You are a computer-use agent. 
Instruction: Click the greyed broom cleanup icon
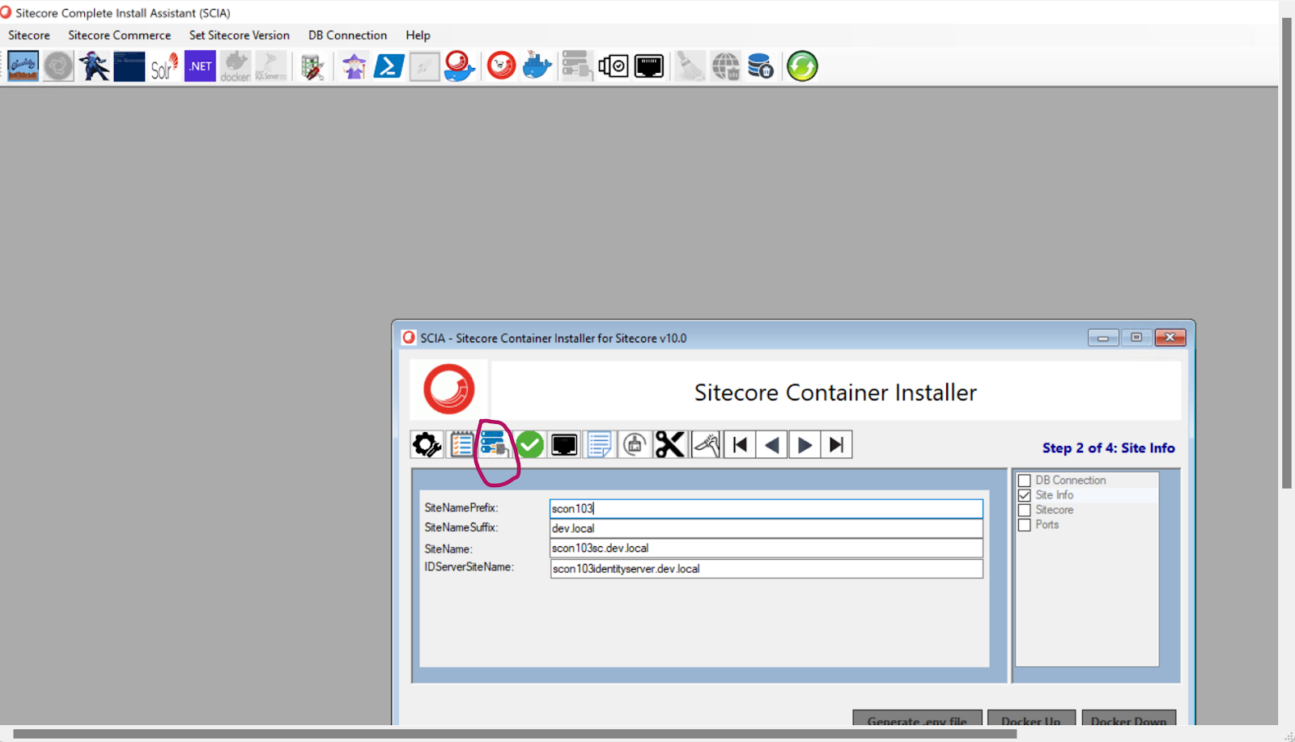[x=690, y=66]
